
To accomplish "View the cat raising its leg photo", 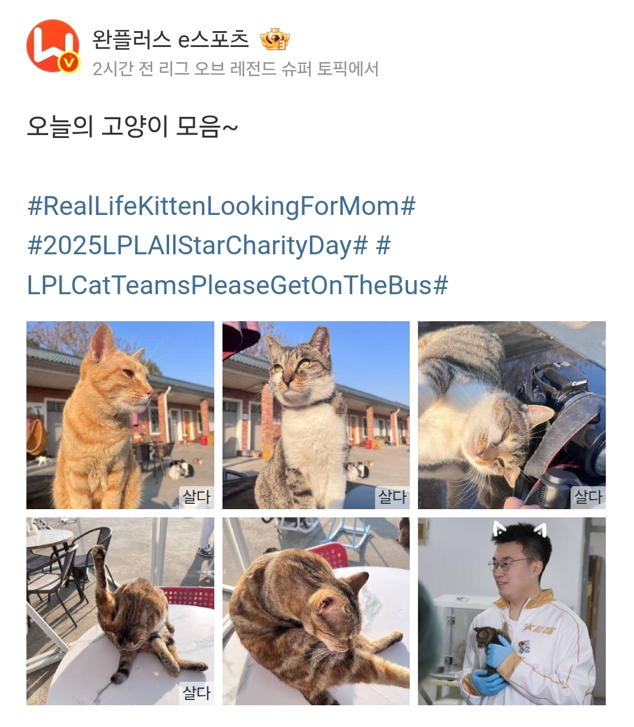I will click(x=120, y=611).
